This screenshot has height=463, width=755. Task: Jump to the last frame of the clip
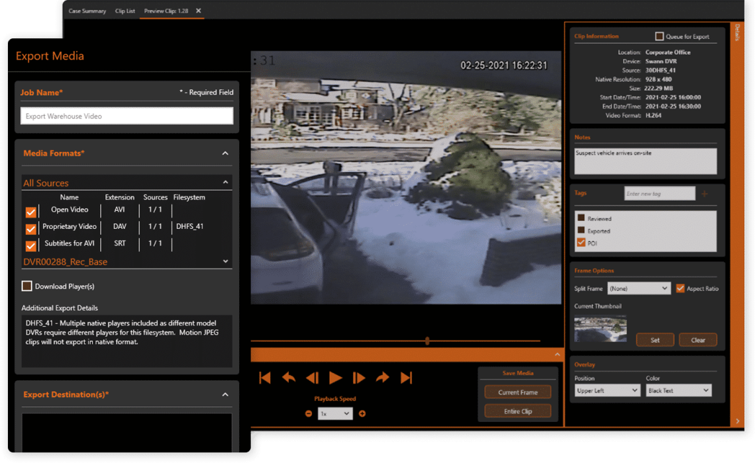coord(406,378)
